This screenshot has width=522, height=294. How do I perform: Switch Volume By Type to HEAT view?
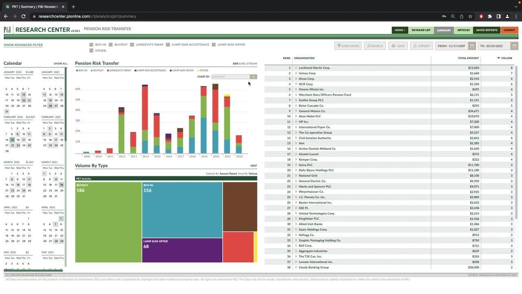[254, 166]
